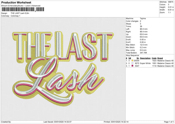The width and height of the screenshot is (175, 124).
Task: Click the N# column header
Action: click(x=130, y=58)
